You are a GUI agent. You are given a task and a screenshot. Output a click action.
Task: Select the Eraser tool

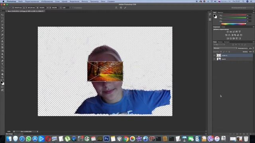(x=2, y=48)
